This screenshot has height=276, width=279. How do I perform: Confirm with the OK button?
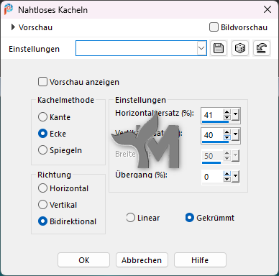click(x=83, y=260)
